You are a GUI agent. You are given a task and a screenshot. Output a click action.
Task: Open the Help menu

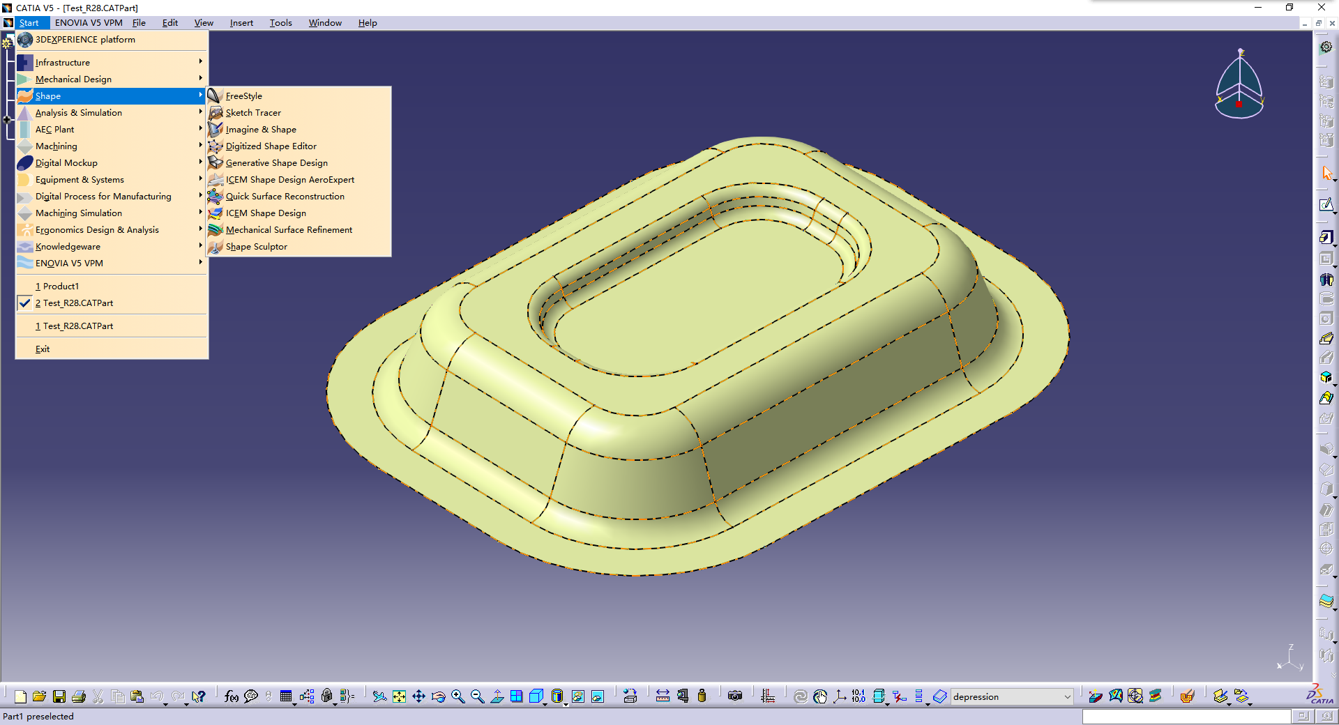click(368, 23)
